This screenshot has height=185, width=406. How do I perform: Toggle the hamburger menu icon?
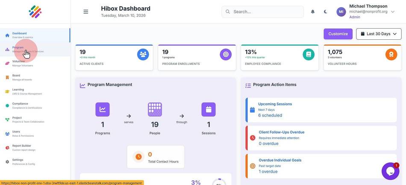point(86,12)
